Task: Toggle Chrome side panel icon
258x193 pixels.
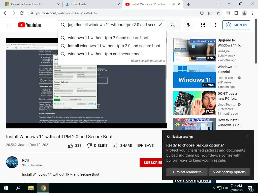Action: (236, 13)
